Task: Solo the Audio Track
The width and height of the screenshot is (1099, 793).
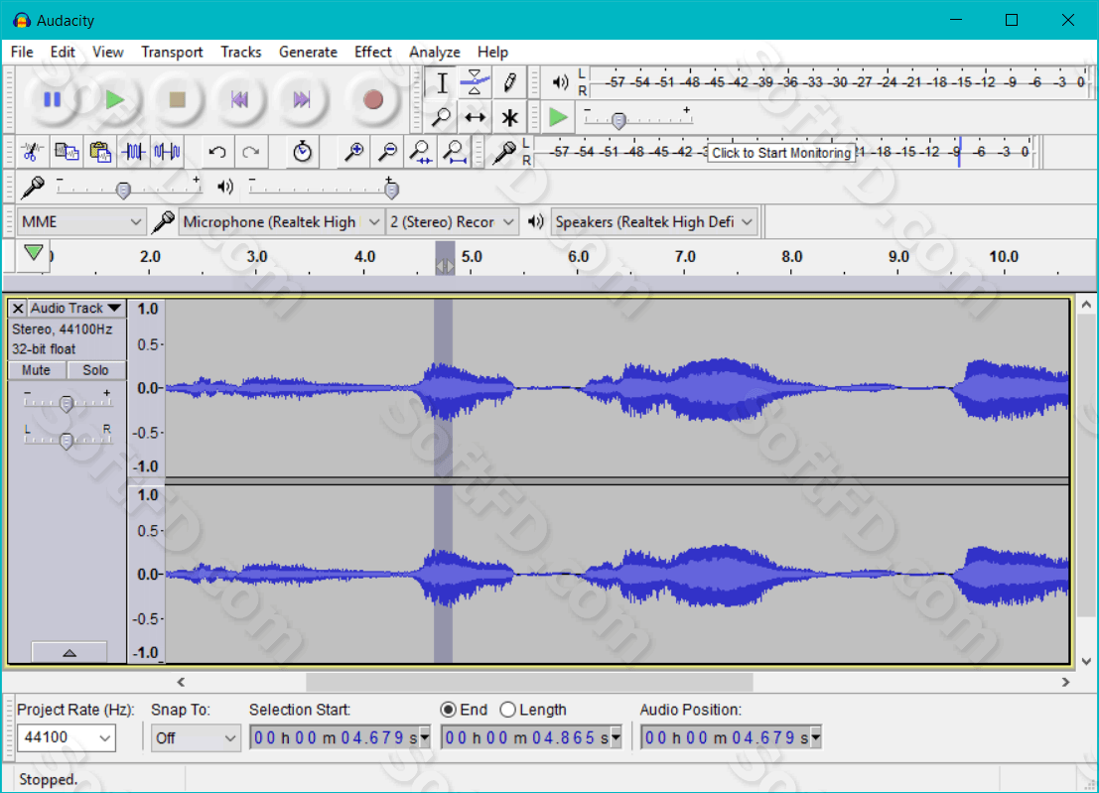Action: pos(95,370)
